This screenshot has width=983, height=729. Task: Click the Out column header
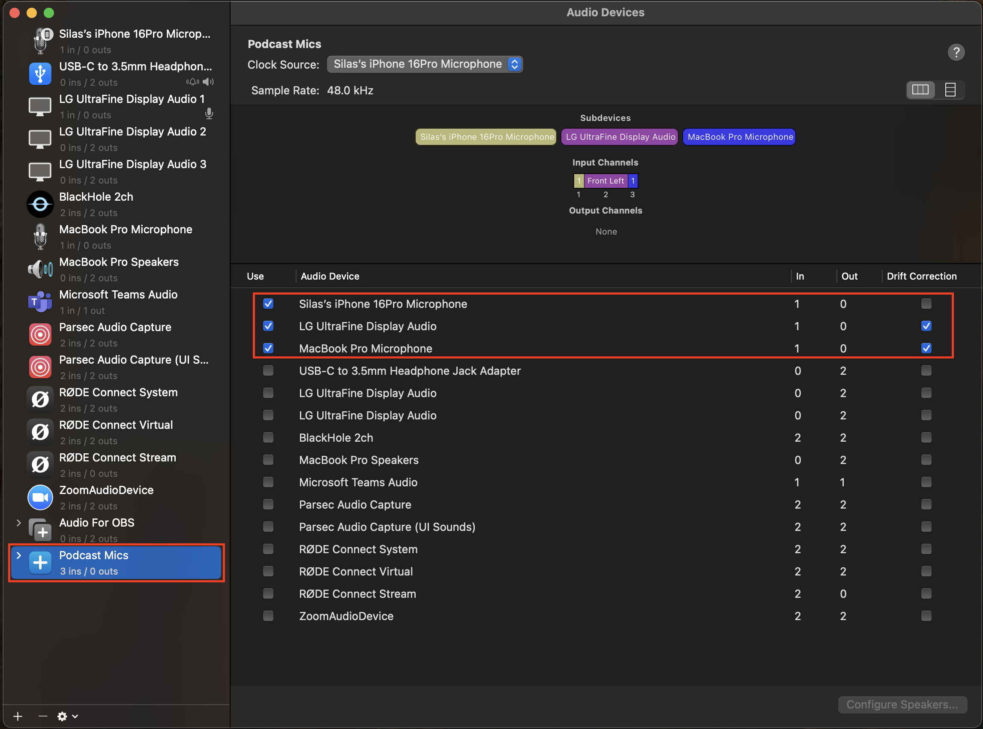pos(849,276)
